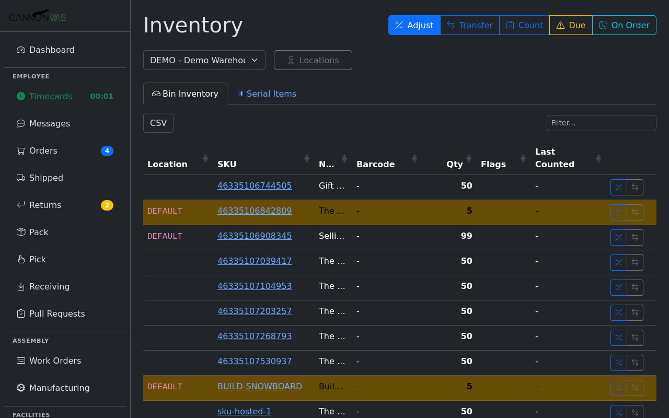Click the clock icon next to Timecards
The width and height of the screenshot is (669, 418).
click(x=20, y=96)
